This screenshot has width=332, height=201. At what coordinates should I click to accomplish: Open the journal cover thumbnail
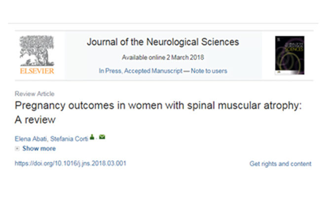tap(290, 55)
